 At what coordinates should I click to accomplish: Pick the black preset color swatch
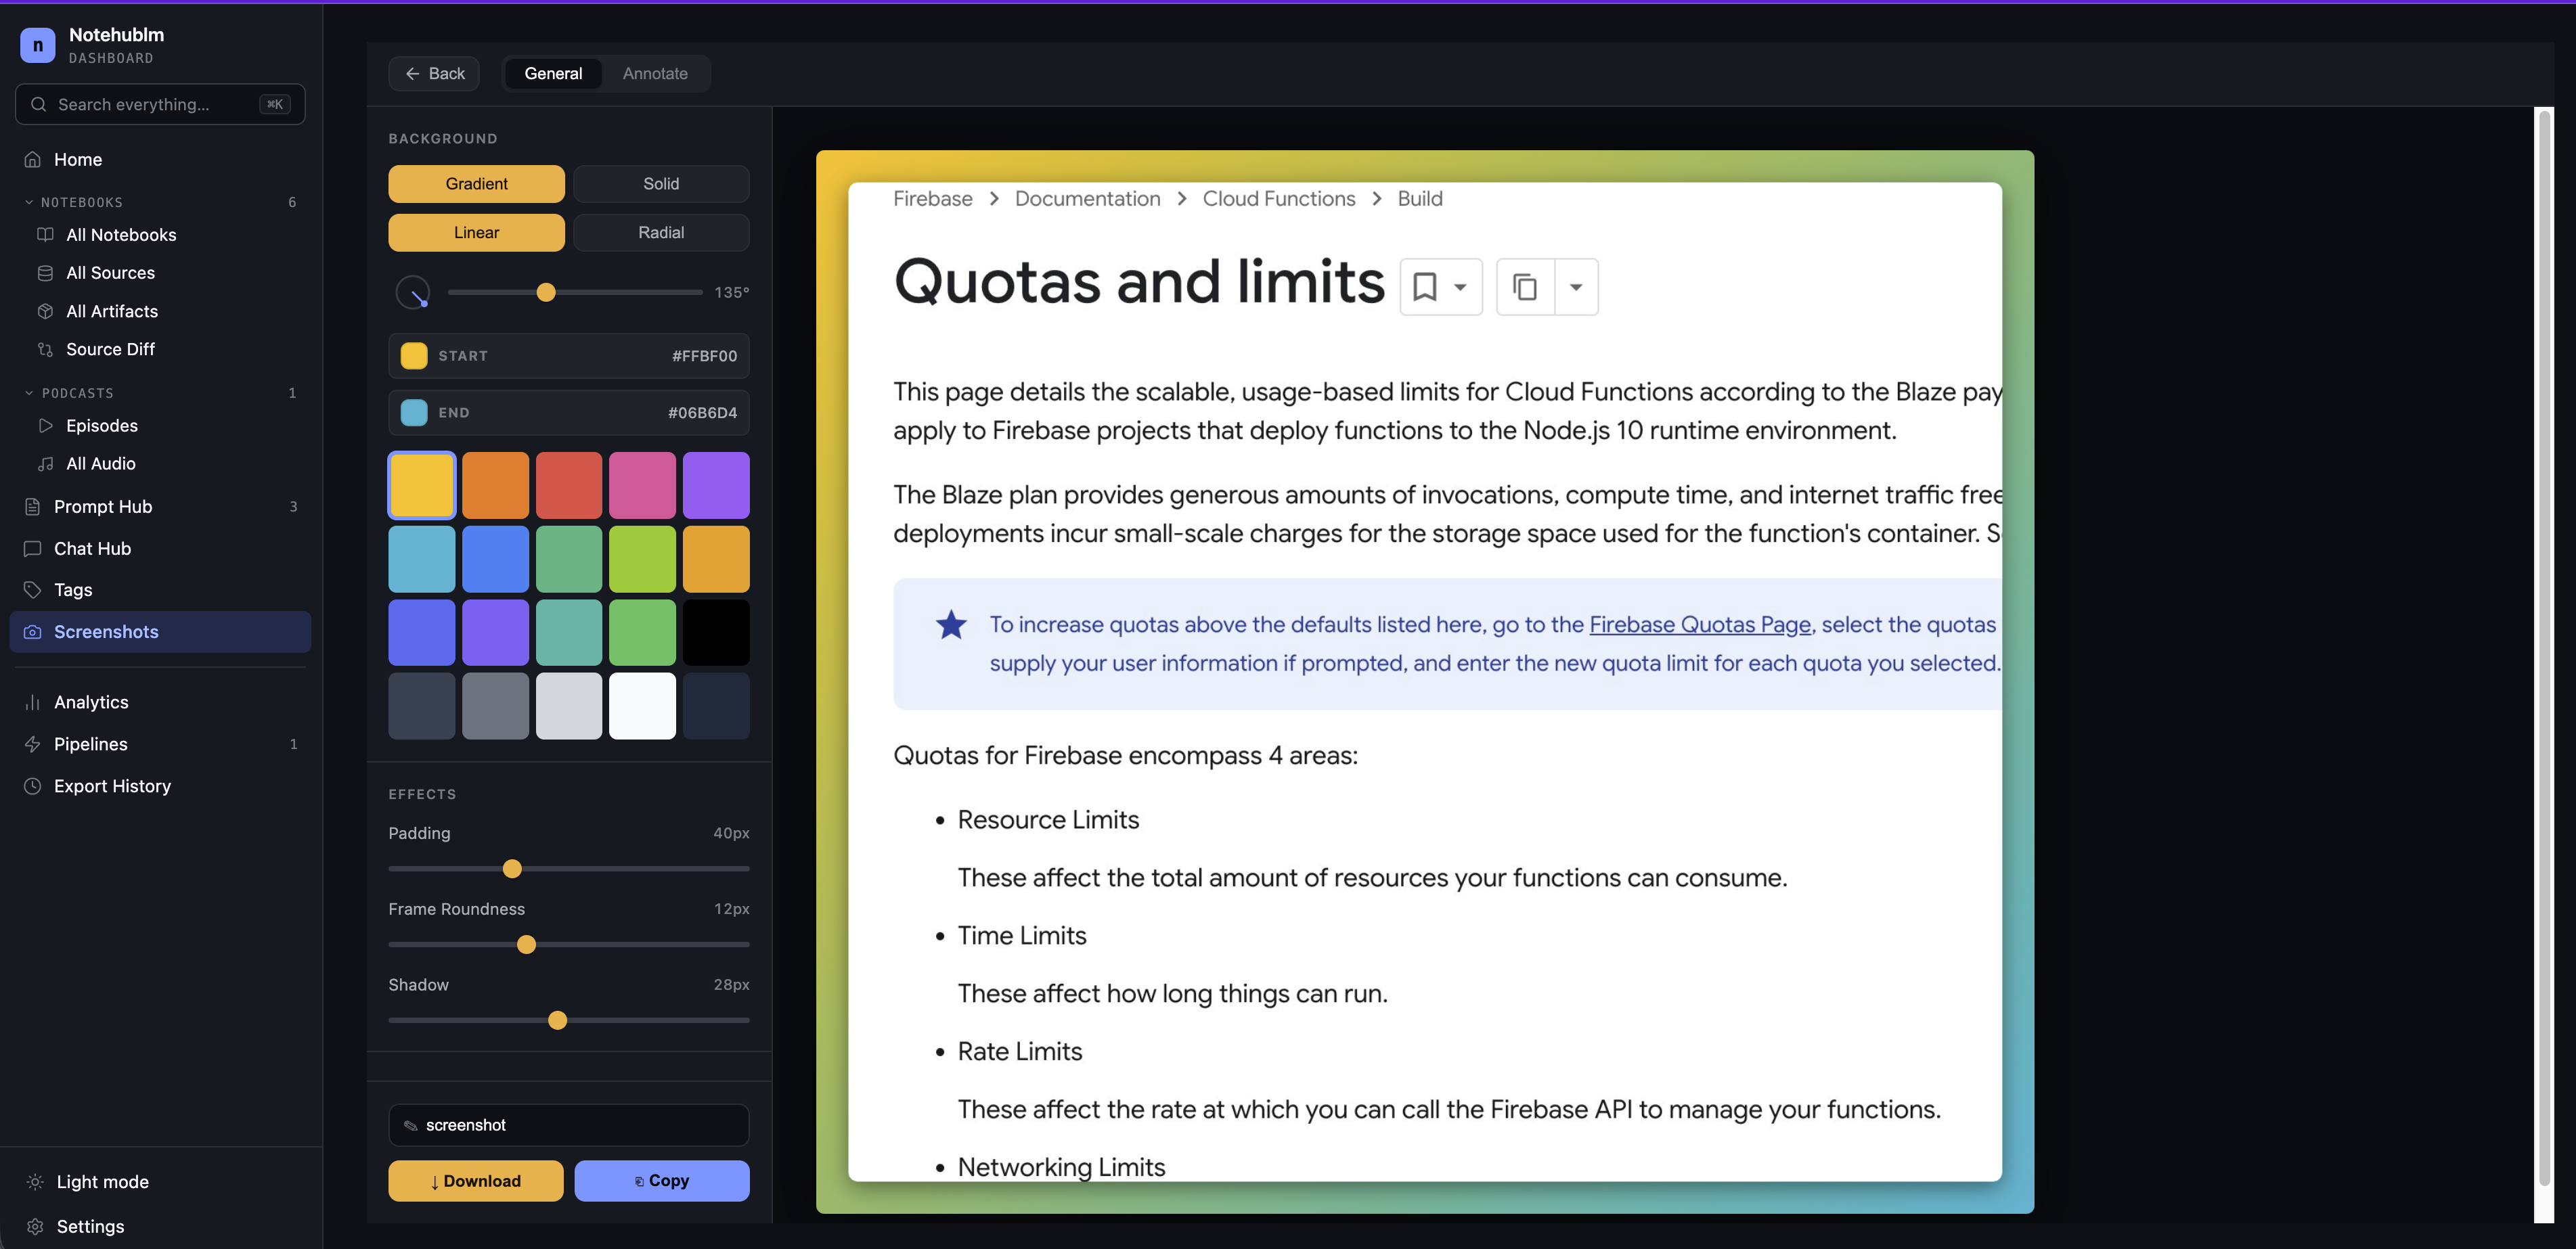[x=716, y=632]
